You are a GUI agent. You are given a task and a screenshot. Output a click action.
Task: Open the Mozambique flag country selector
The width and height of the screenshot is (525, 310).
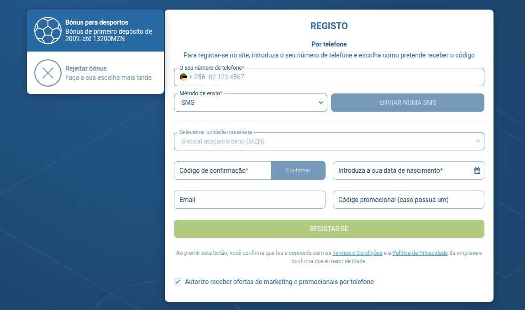184,77
